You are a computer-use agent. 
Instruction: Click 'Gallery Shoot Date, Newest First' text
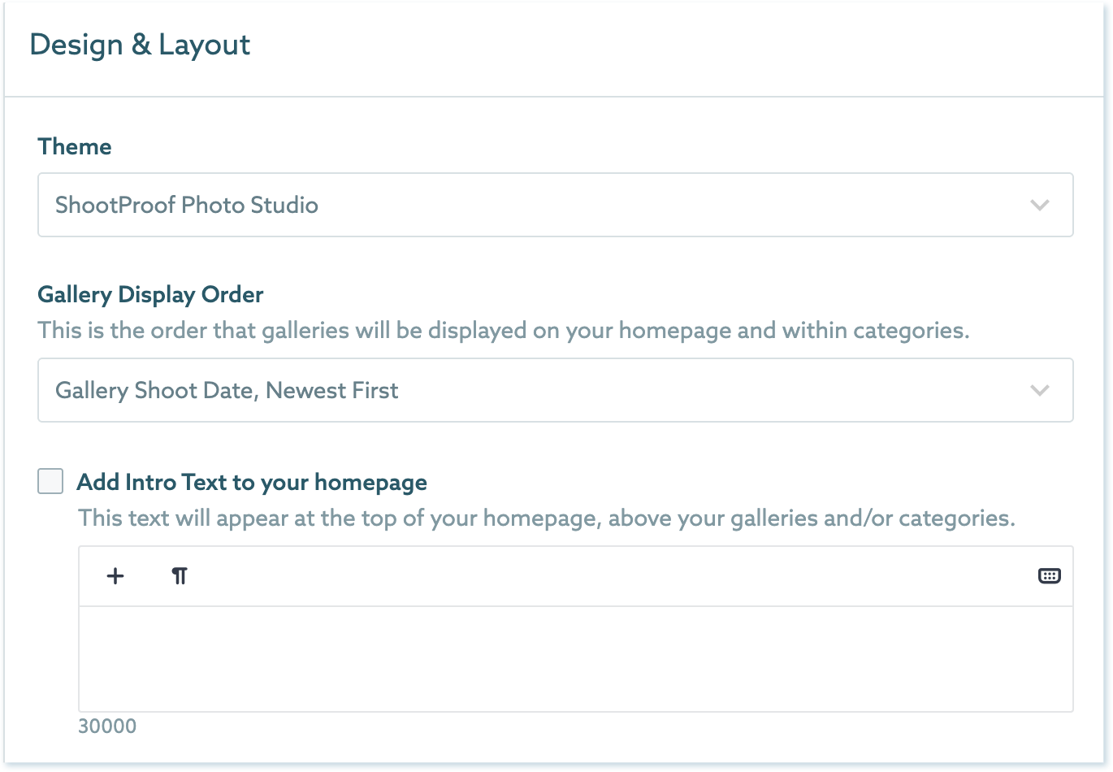pyautogui.click(x=227, y=390)
